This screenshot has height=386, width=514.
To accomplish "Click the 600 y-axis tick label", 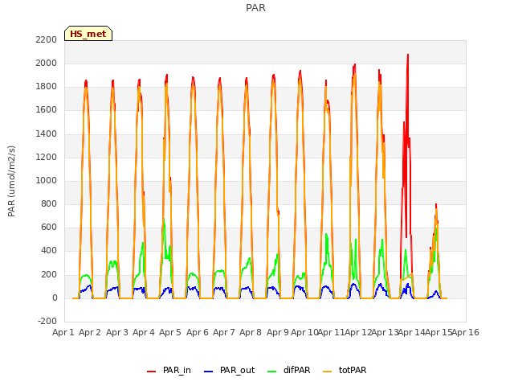I will point(49,228).
